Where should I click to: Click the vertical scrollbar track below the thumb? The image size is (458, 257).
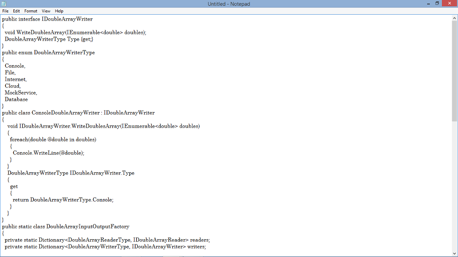pyautogui.click(x=454, y=186)
